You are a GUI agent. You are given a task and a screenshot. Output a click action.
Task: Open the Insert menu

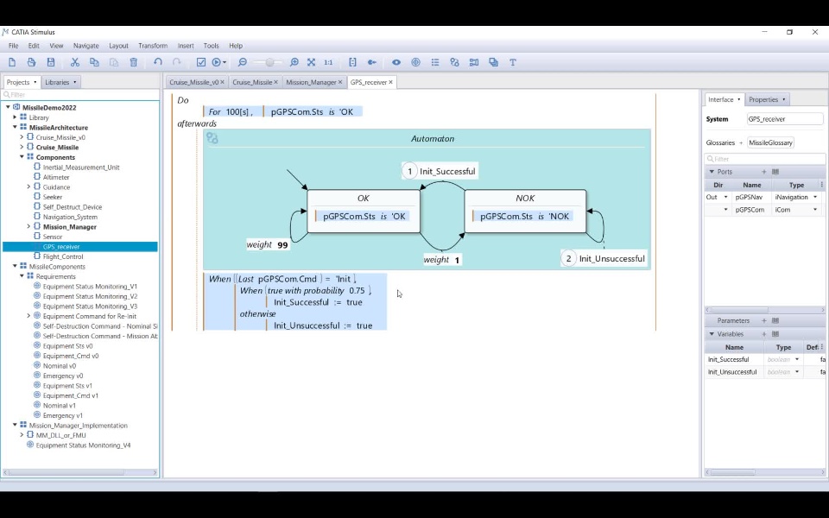coord(186,46)
